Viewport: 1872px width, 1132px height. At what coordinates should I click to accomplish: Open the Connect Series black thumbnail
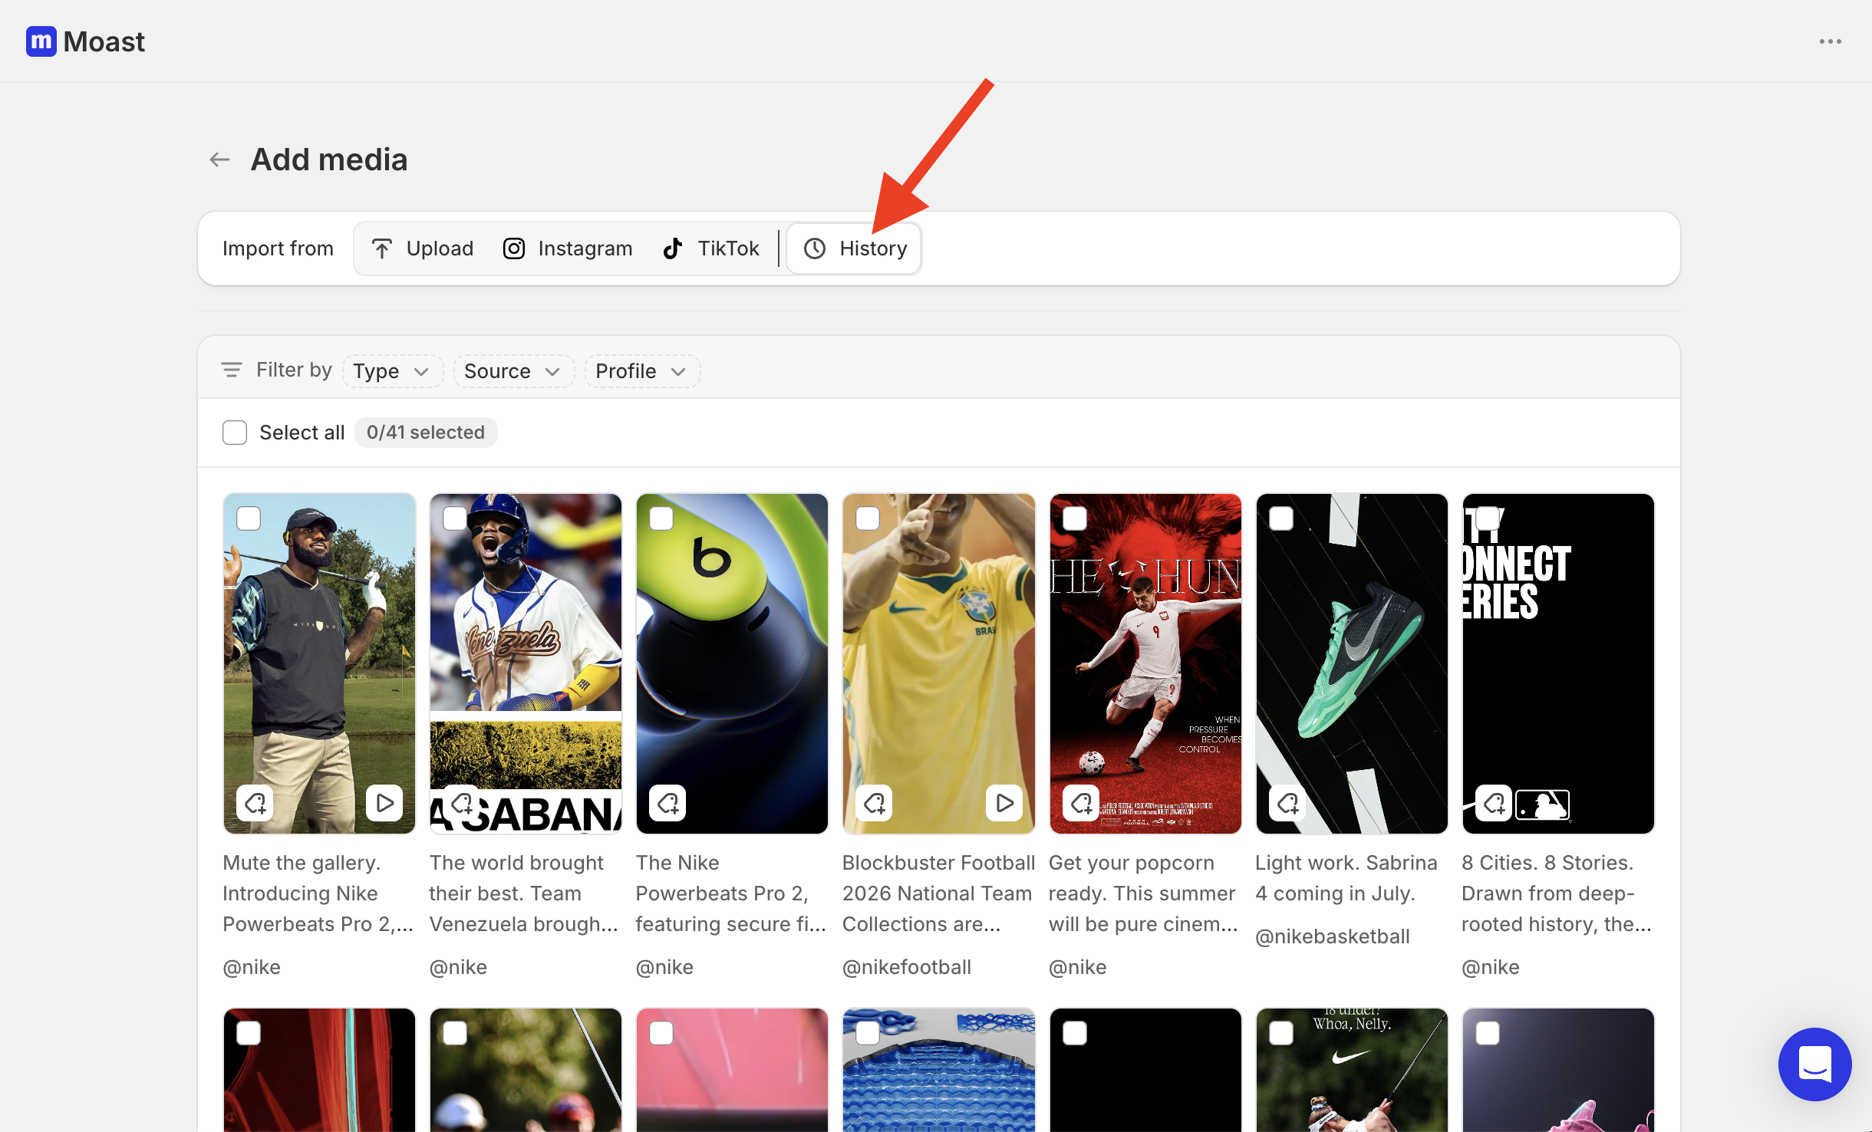[x=1558, y=663]
